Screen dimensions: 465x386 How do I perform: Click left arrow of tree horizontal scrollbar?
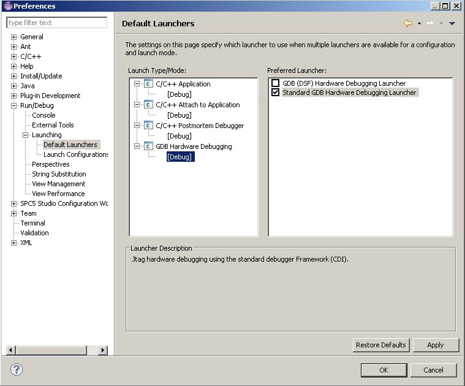tap(10, 350)
